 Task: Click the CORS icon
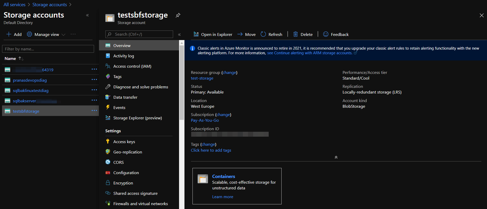click(108, 162)
